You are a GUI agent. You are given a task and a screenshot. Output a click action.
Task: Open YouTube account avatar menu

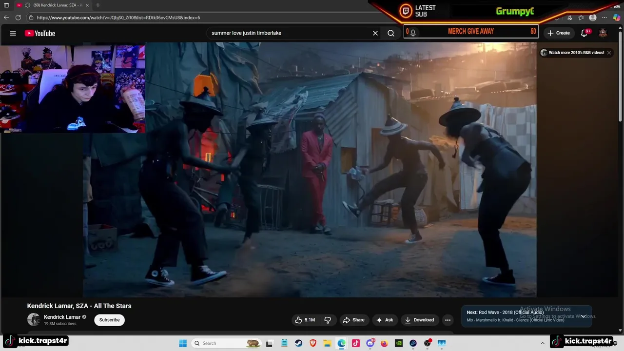603,33
